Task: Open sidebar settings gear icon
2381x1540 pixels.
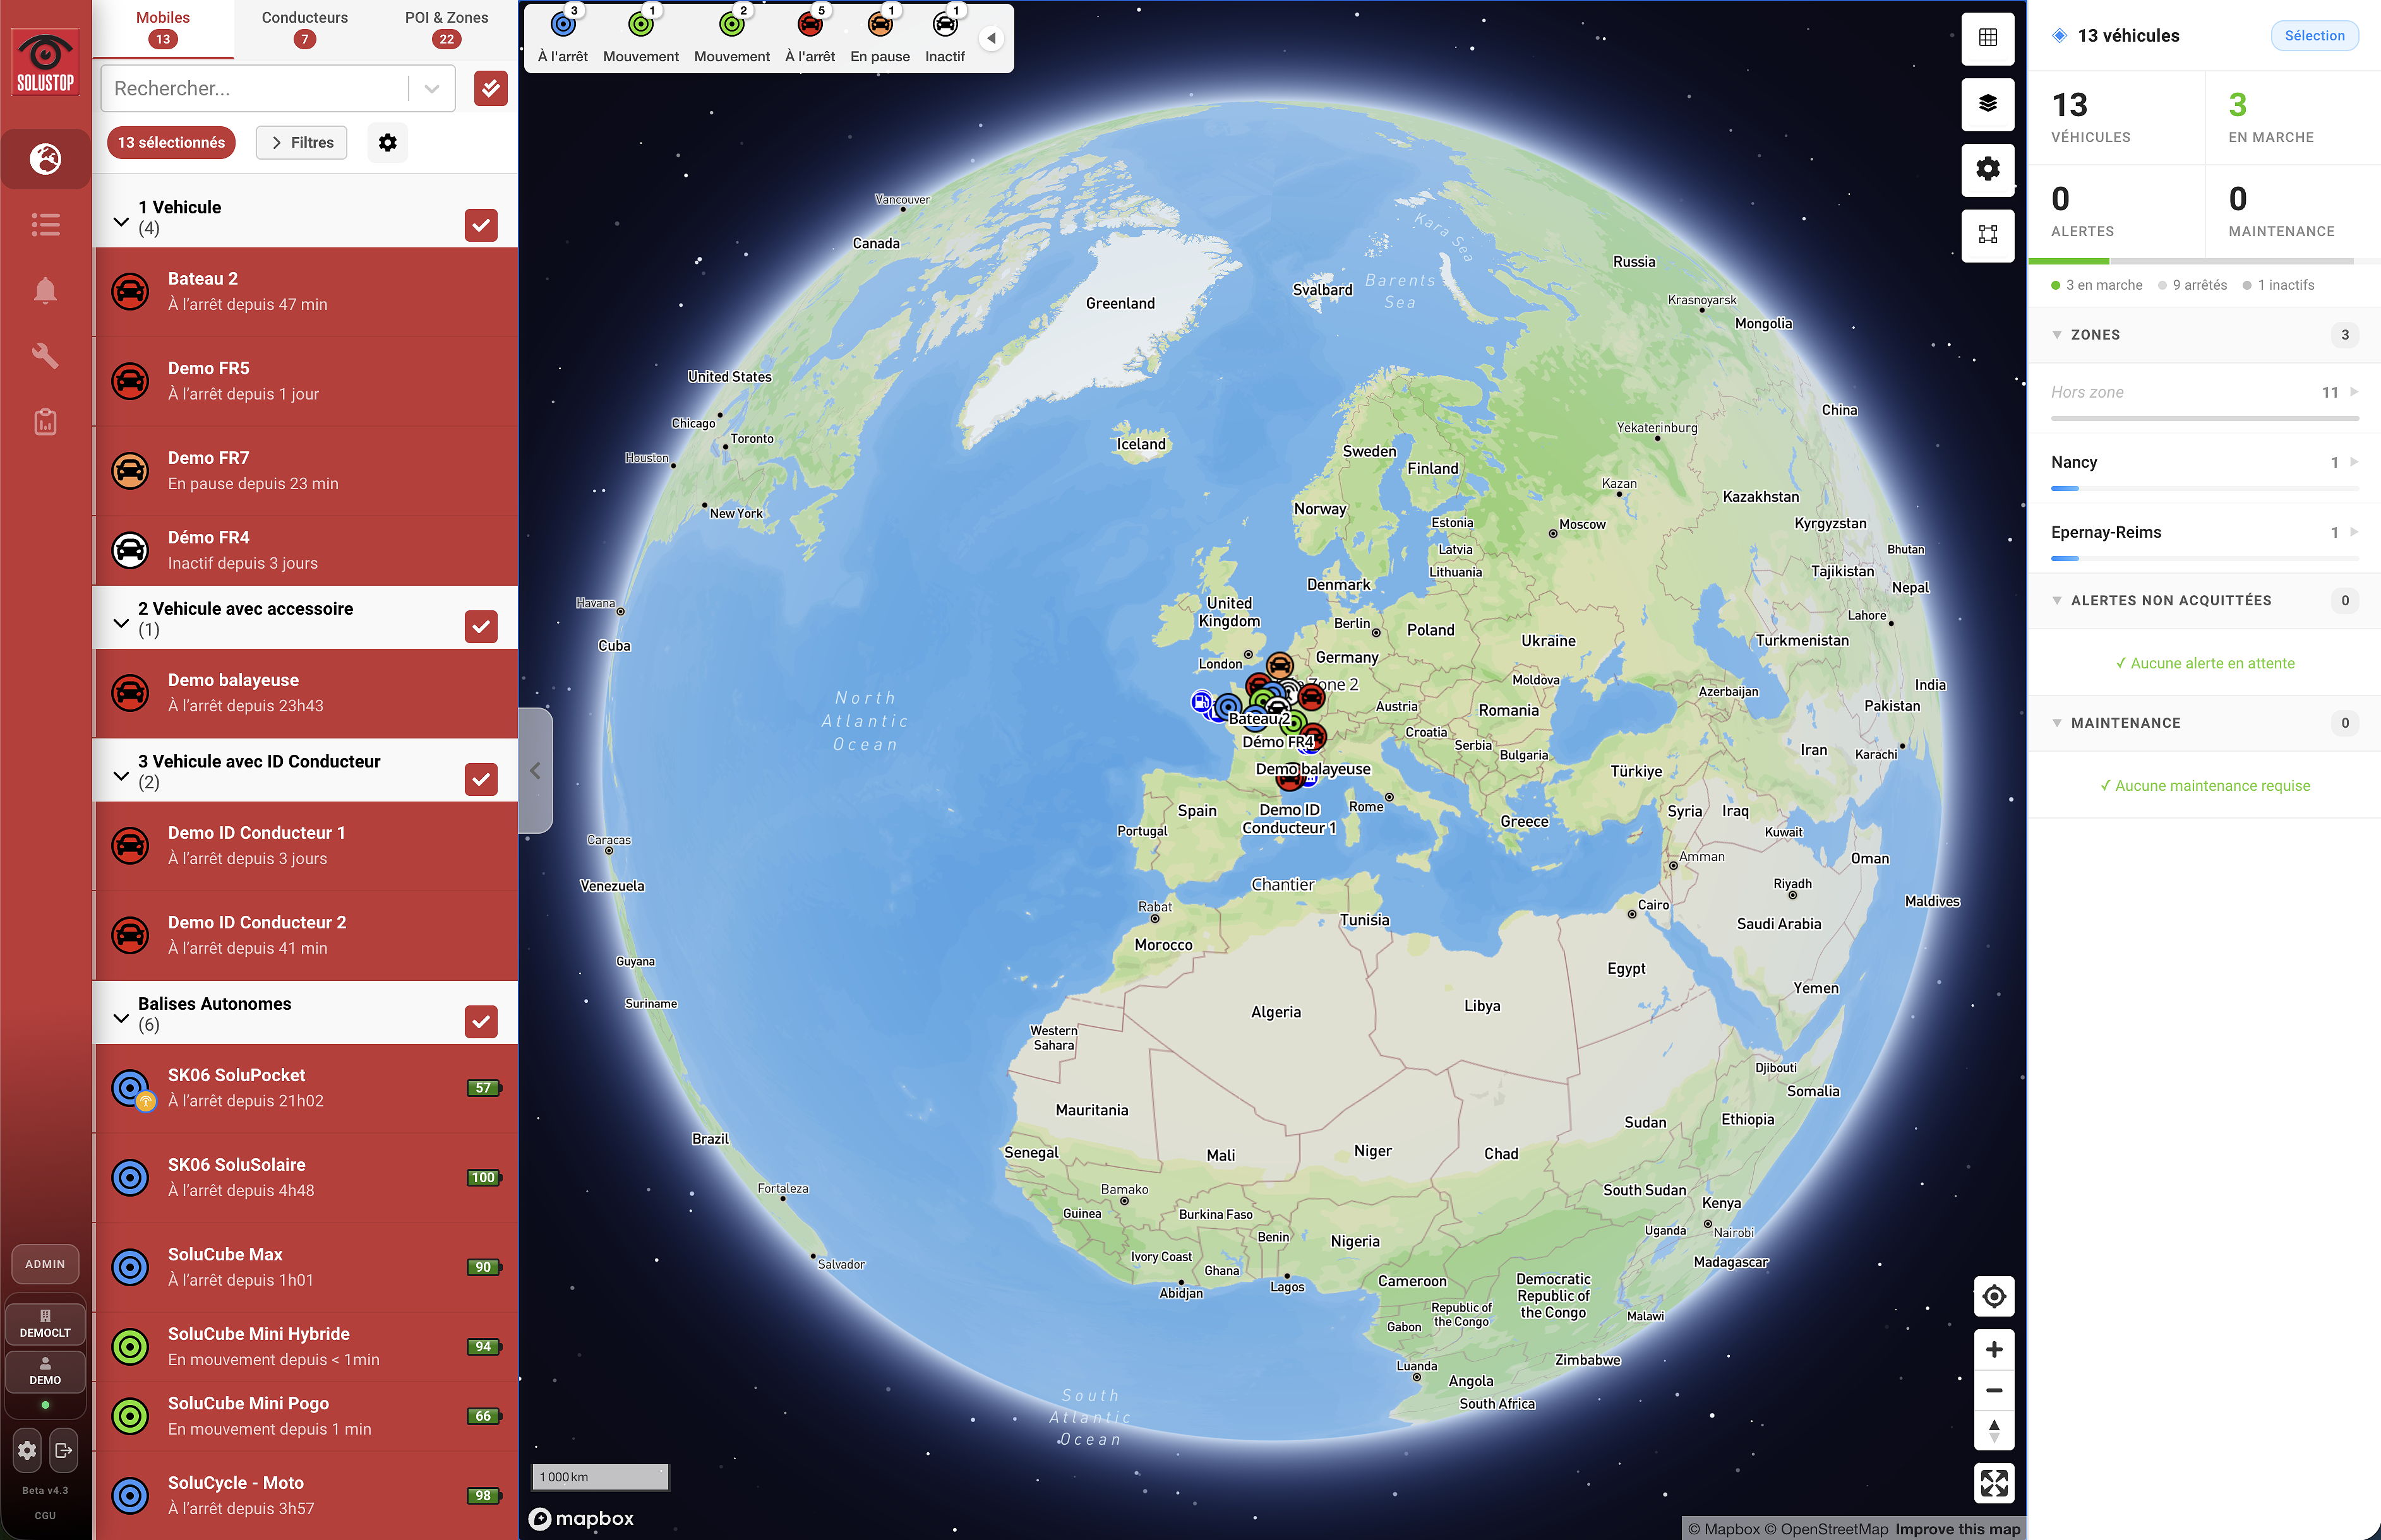Action: pos(27,1450)
